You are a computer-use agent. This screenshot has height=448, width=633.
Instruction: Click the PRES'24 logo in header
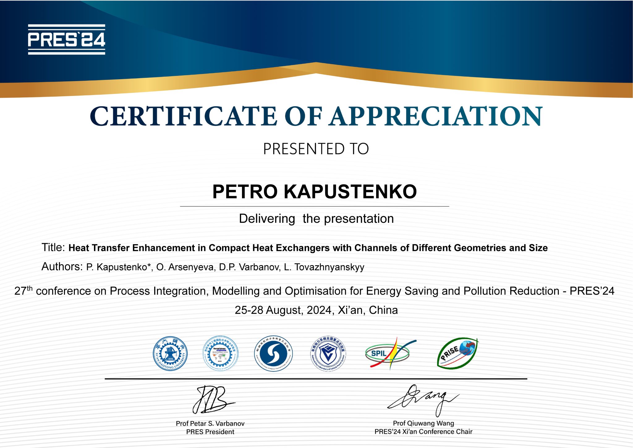[x=66, y=40]
